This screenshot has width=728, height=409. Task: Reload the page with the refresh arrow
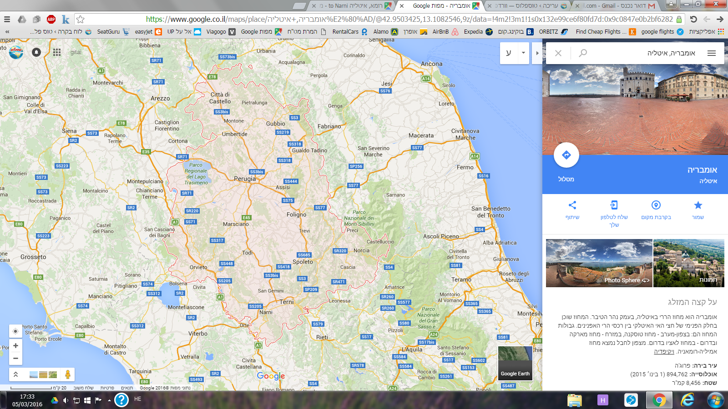pyautogui.click(x=693, y=20)
